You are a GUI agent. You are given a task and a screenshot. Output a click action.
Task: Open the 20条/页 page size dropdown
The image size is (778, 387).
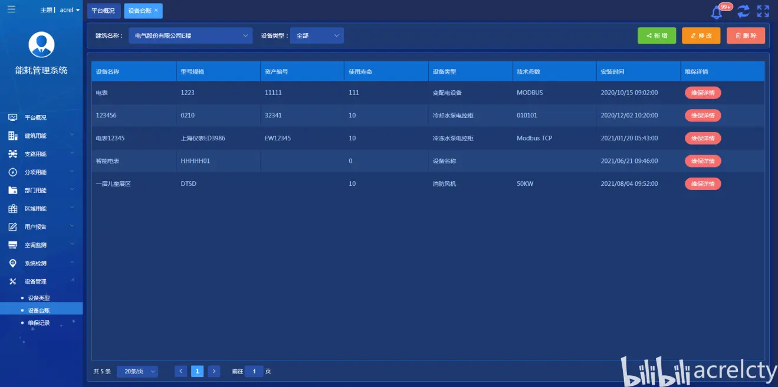coord(137,372)
